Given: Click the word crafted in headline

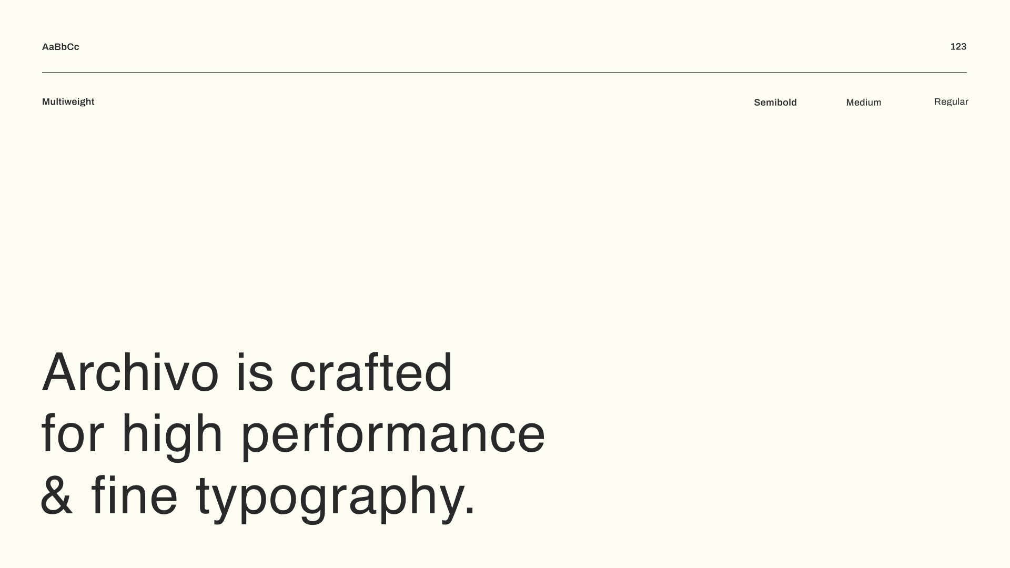Looking at the screenshot, I should coord(371,372).
